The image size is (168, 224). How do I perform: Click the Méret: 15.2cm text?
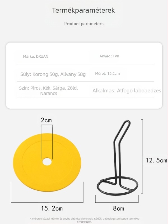pyautogui.click(x=108, y=74)
